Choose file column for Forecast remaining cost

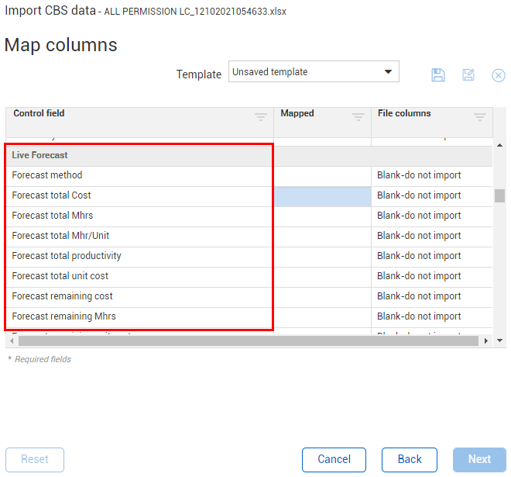click(x=431, y=296)
